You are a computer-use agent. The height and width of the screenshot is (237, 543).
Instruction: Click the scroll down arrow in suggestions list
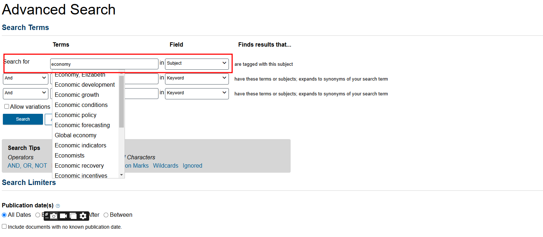121,175
